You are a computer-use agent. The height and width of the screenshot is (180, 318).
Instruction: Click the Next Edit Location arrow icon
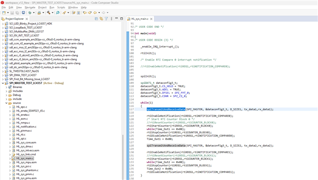coord(90,12)
